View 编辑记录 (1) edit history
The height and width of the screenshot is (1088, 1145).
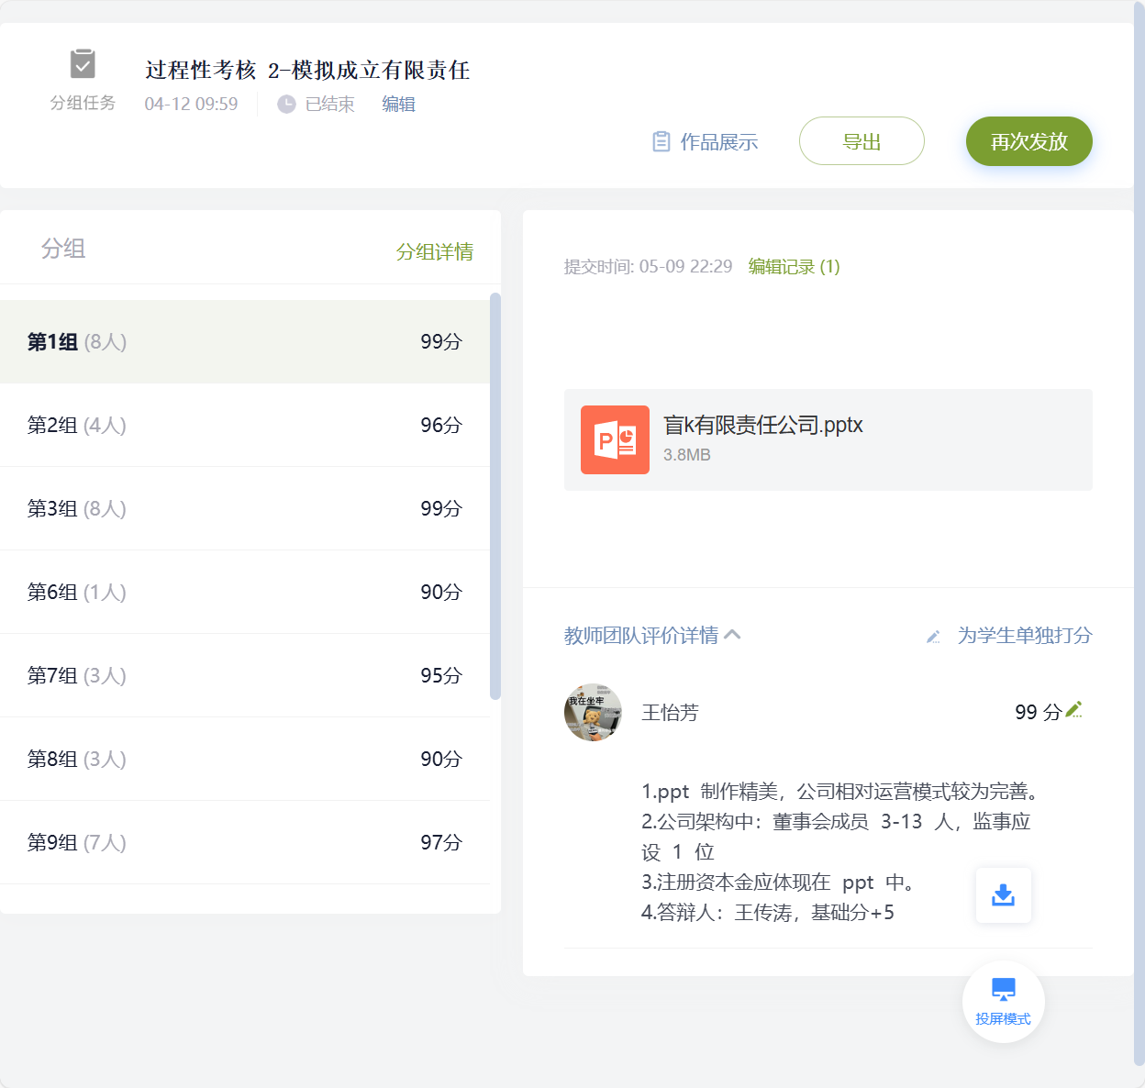point(794,266)
